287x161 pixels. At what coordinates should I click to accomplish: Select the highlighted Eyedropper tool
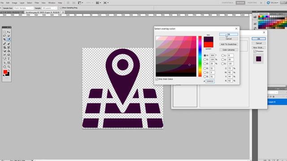pyautogui.click(x=9, y=39)
